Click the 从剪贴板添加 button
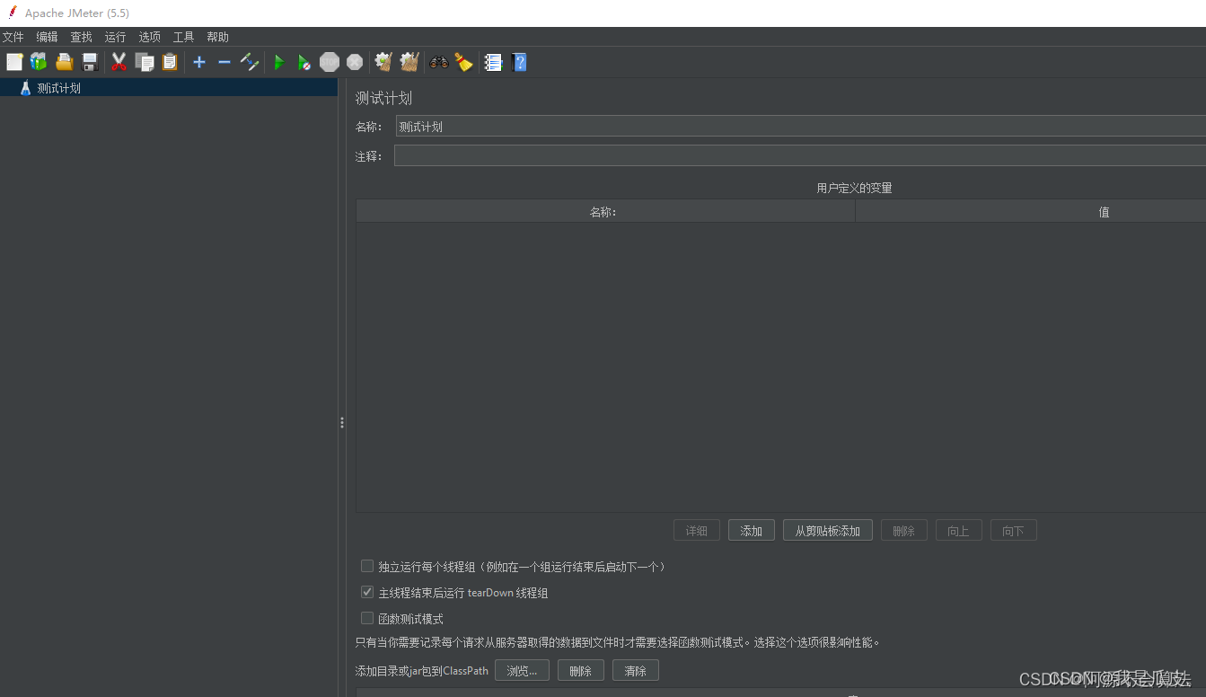 pos(828,531)
